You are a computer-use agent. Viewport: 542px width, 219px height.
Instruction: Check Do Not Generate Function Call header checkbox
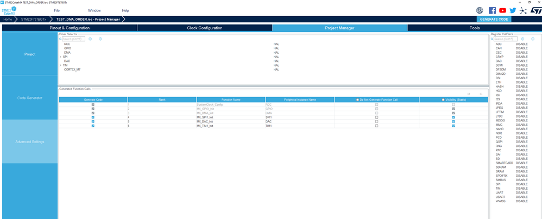click(358, 100)
